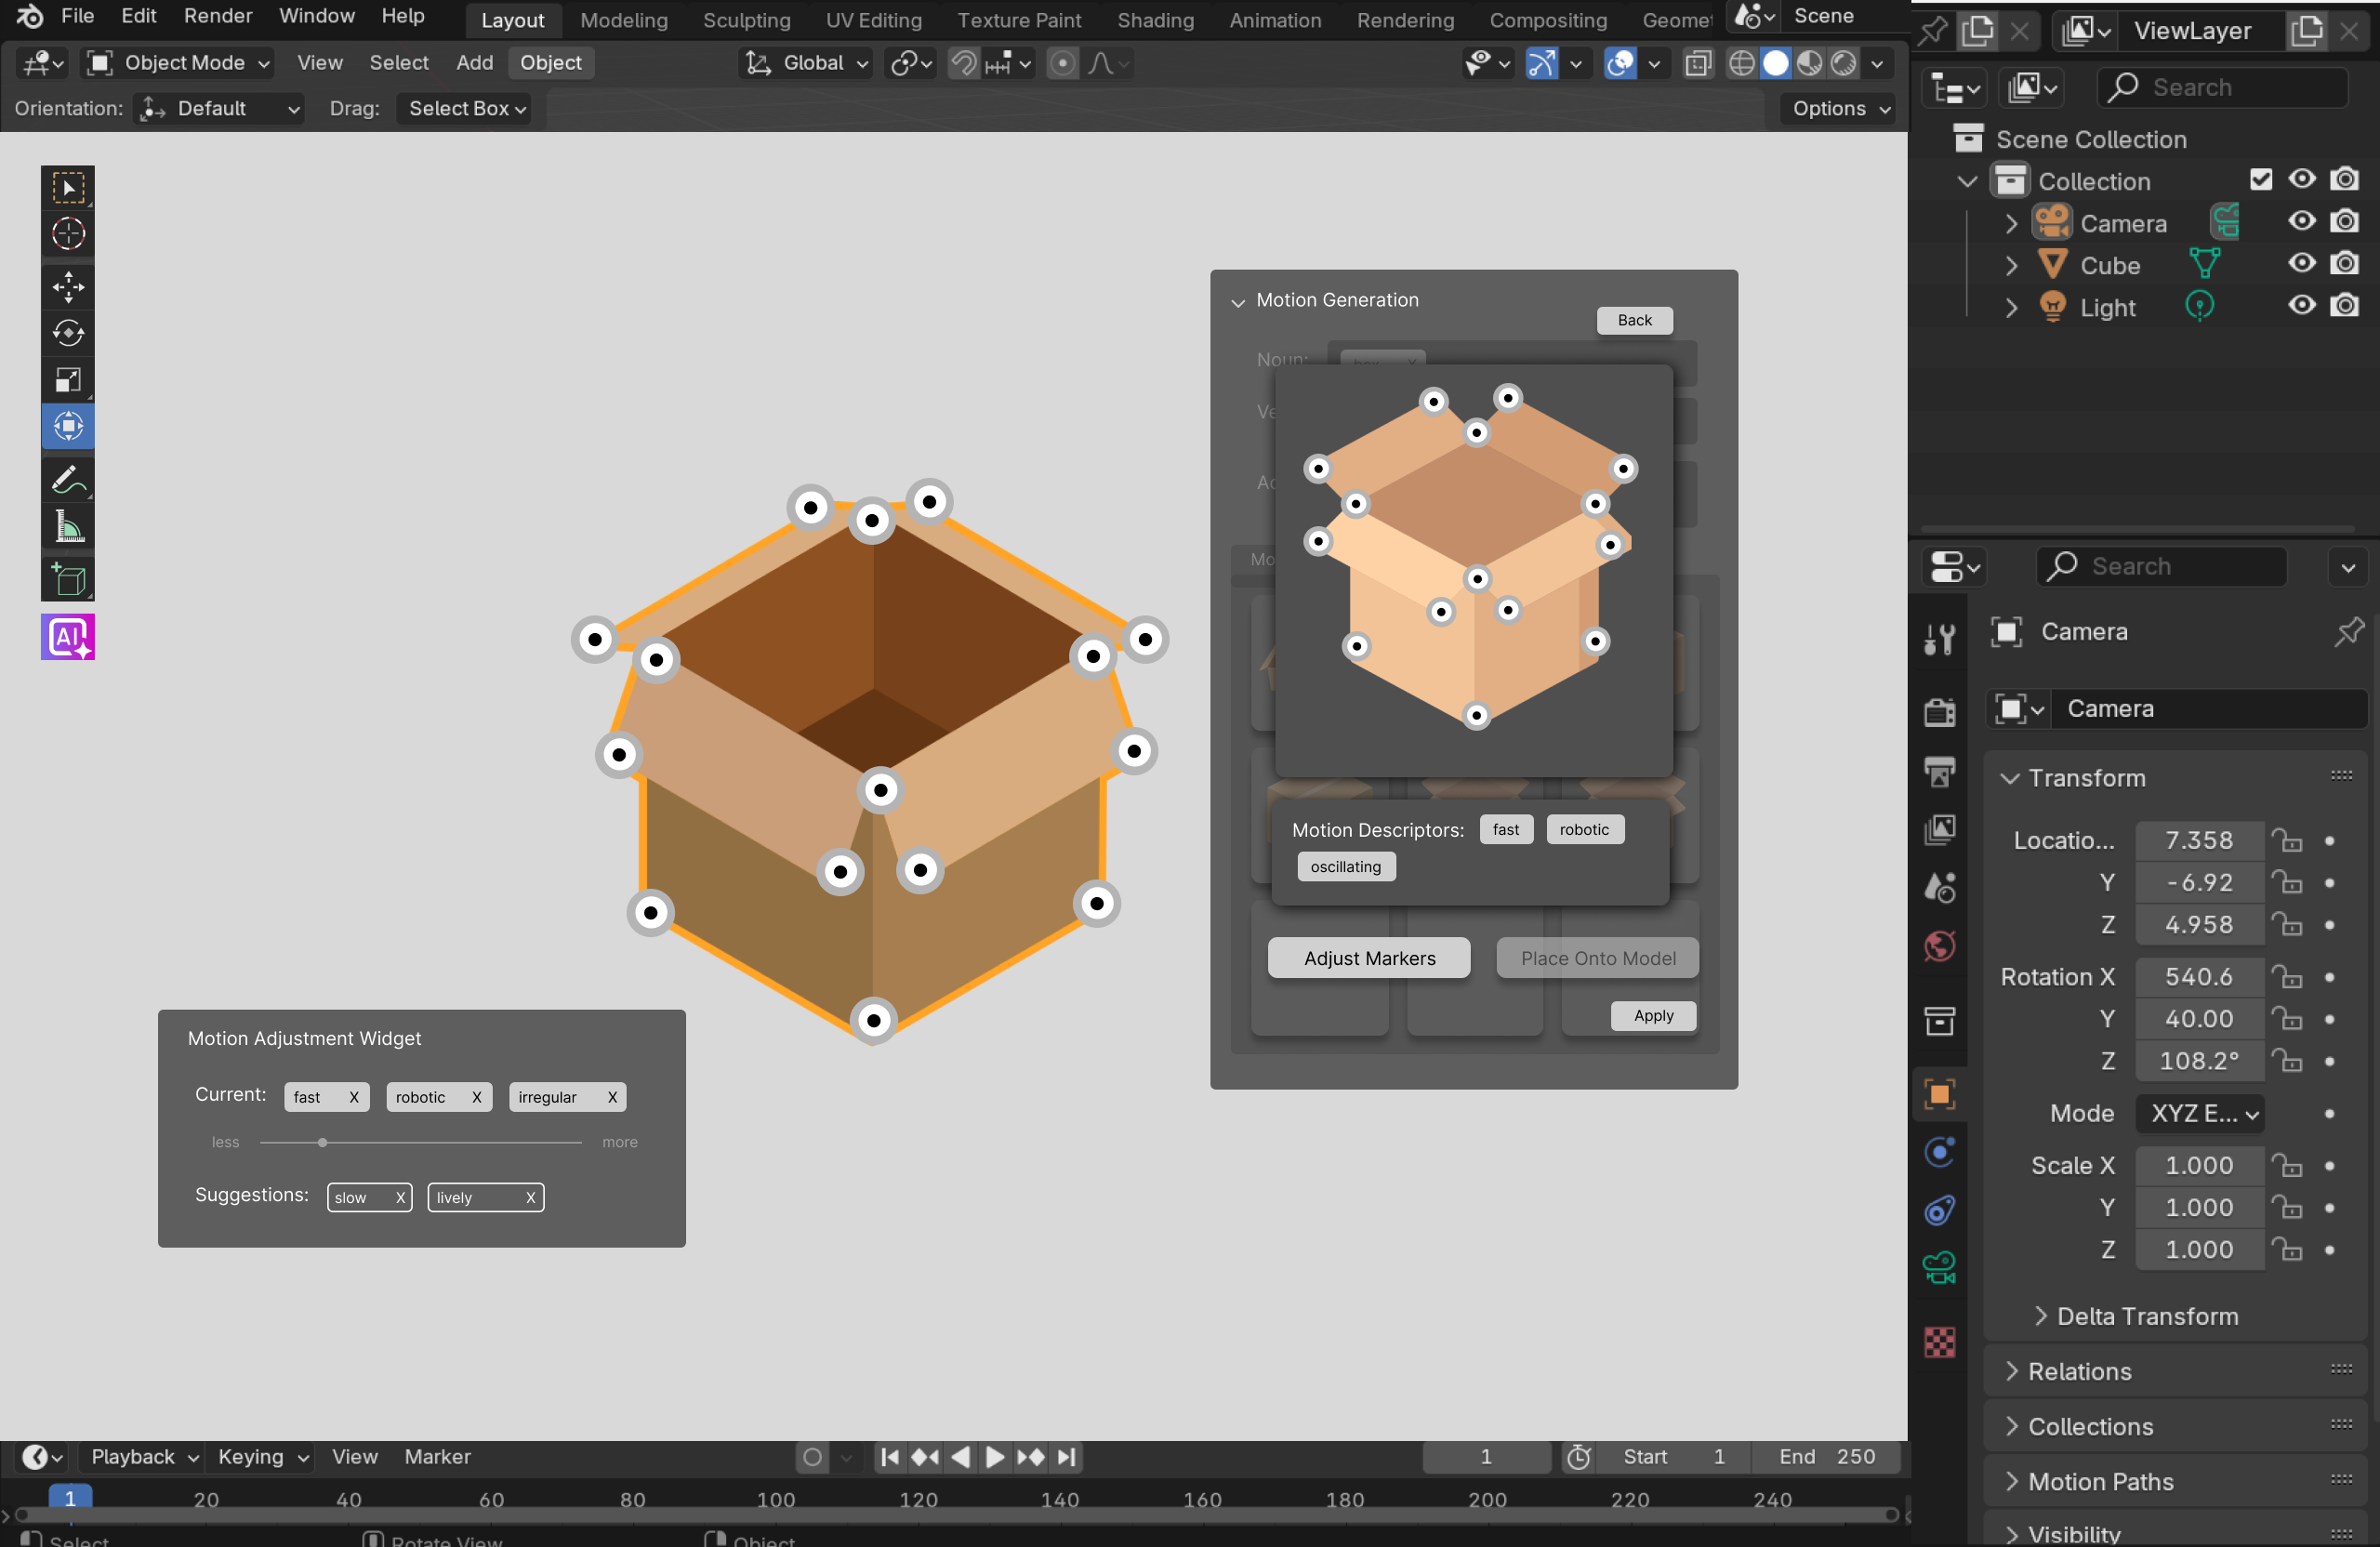This screenshot has height=1547, width=2380.
Task: Click the Apply button in Motion Generation
Action: [x=1652, y=1015]
